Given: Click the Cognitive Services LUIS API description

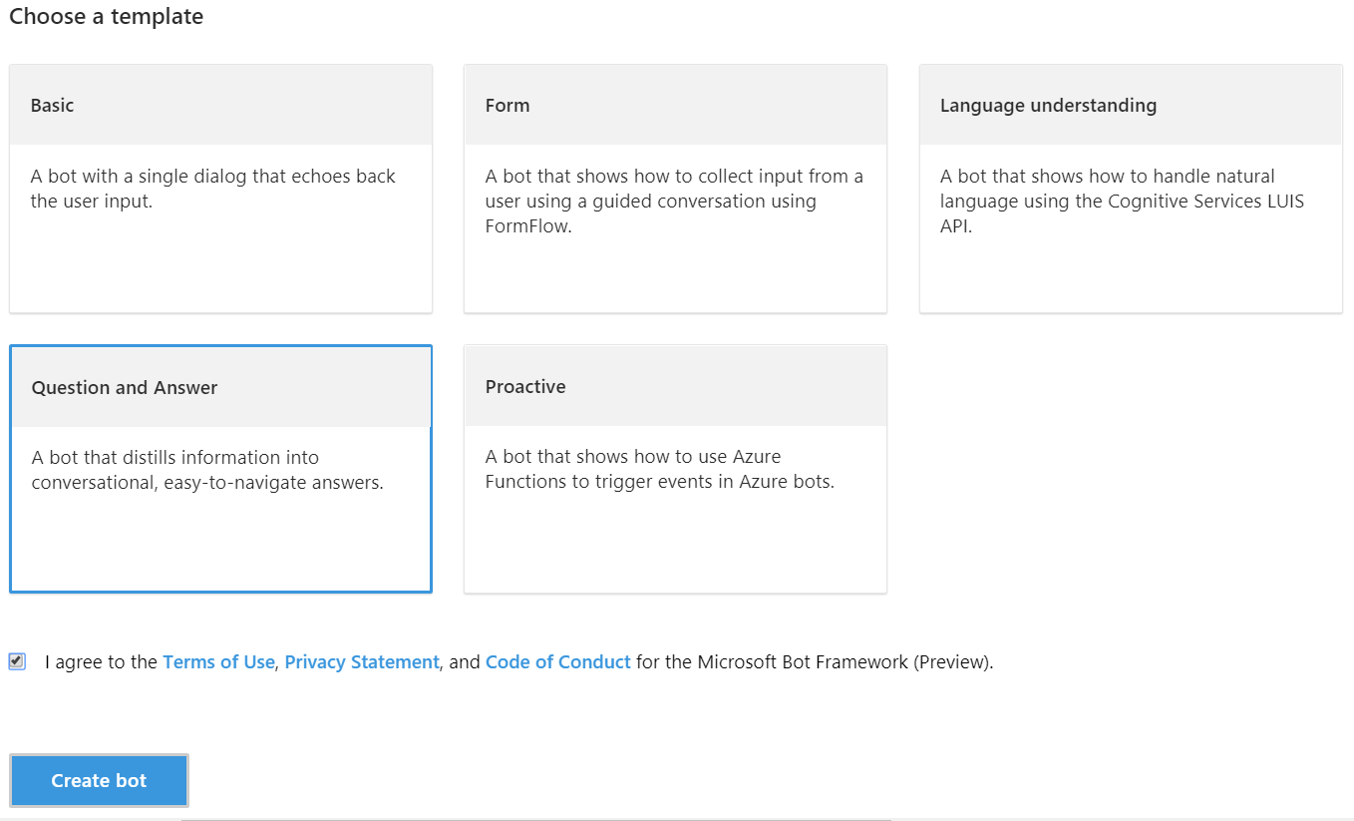Looking at the screenshot, I should coord(1122,201).
